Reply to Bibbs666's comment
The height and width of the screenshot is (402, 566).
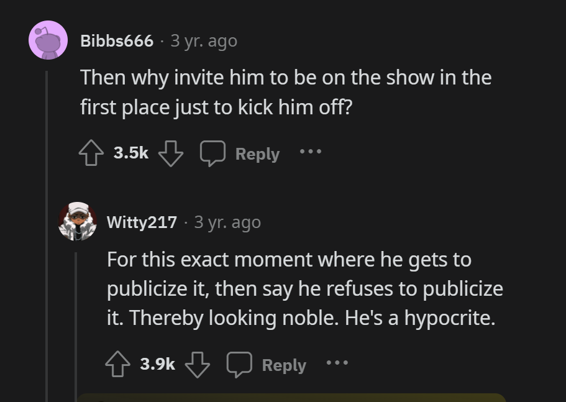click(257, 154)
